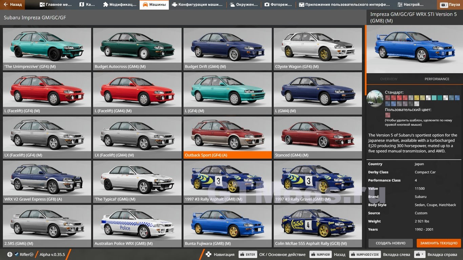
Task: Select the Машины tab
Action: pyautogui.click(x=154, y=5)
